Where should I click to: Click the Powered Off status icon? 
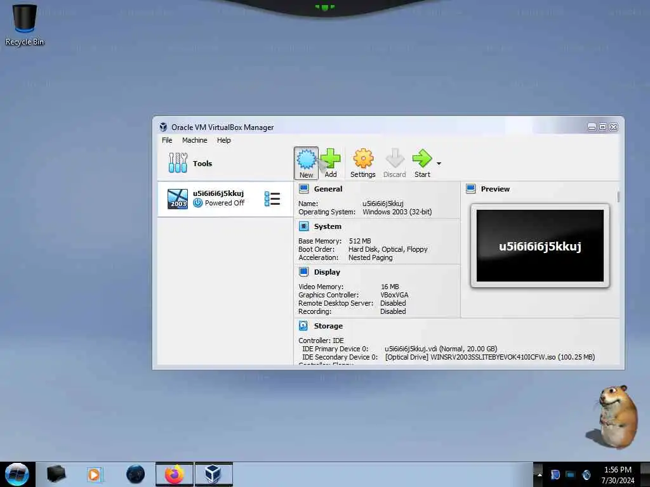click(198, 203)
